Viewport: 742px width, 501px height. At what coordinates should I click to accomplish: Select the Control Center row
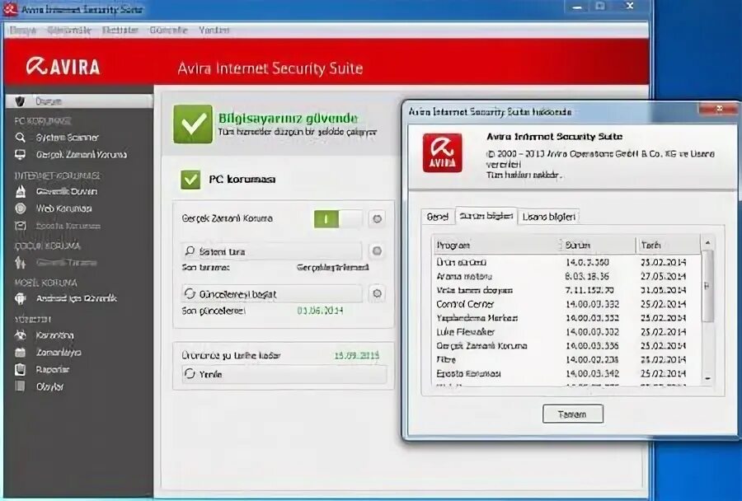pyautogui.click(x=567, y=304)
